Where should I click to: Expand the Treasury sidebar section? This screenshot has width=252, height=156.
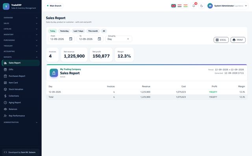click(x=20, y=46)
